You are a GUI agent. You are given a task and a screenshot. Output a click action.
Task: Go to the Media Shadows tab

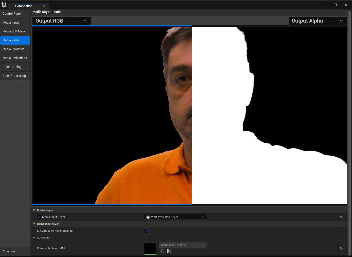point(15,49)
